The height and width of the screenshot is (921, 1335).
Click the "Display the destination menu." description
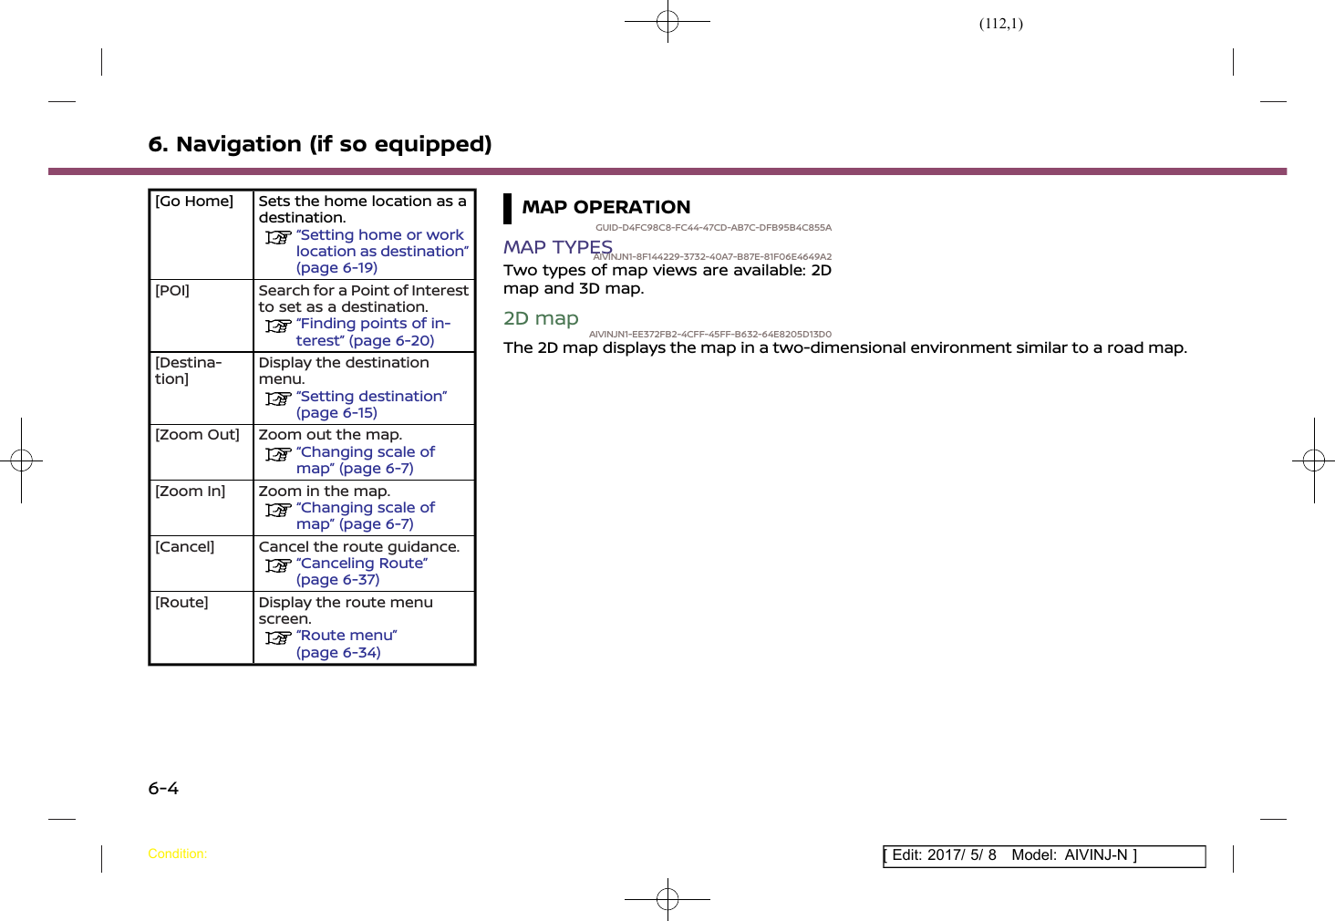(344, 370)
